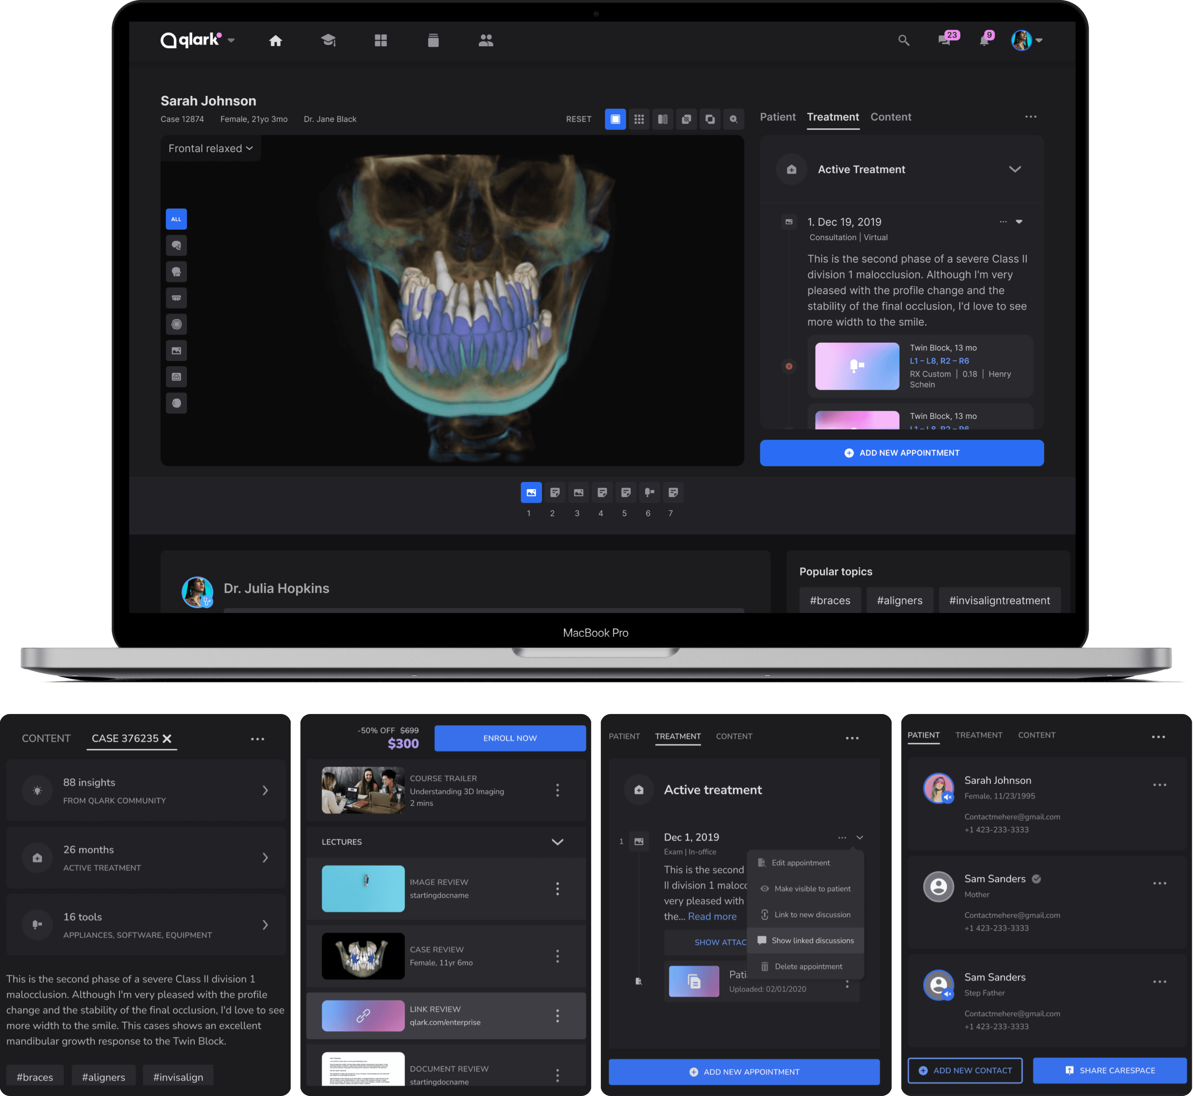Open options for LINK REVIEW lecture
The image size is (1193, 1096).
pyautogui.click(x=558, y=1016)
